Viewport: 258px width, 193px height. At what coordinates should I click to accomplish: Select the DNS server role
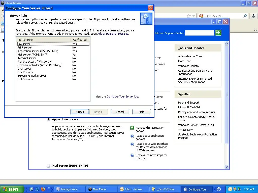pyautogui.click(x=53, y=69)
